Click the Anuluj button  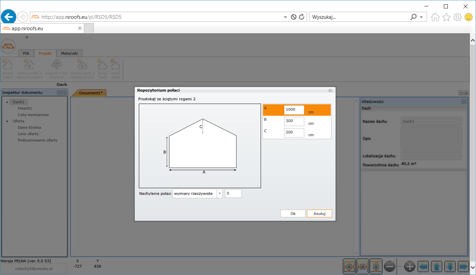(319, 214)
